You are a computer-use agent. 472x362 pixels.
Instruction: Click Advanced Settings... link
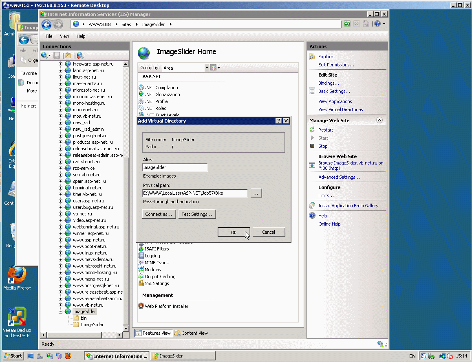(339, 177)
